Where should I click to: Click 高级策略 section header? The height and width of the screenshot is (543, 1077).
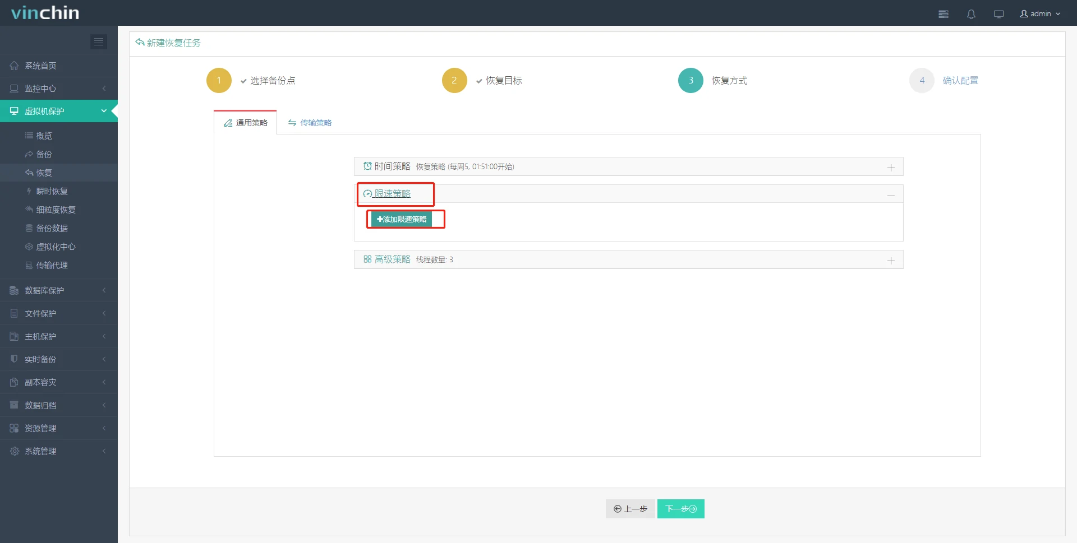tap(628, 259)
